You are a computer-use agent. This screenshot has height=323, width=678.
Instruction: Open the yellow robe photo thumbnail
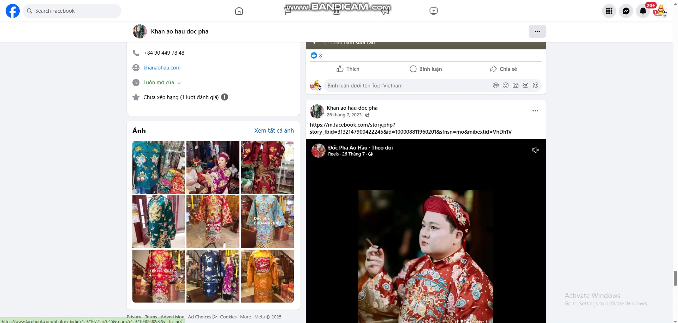point(267,276)
